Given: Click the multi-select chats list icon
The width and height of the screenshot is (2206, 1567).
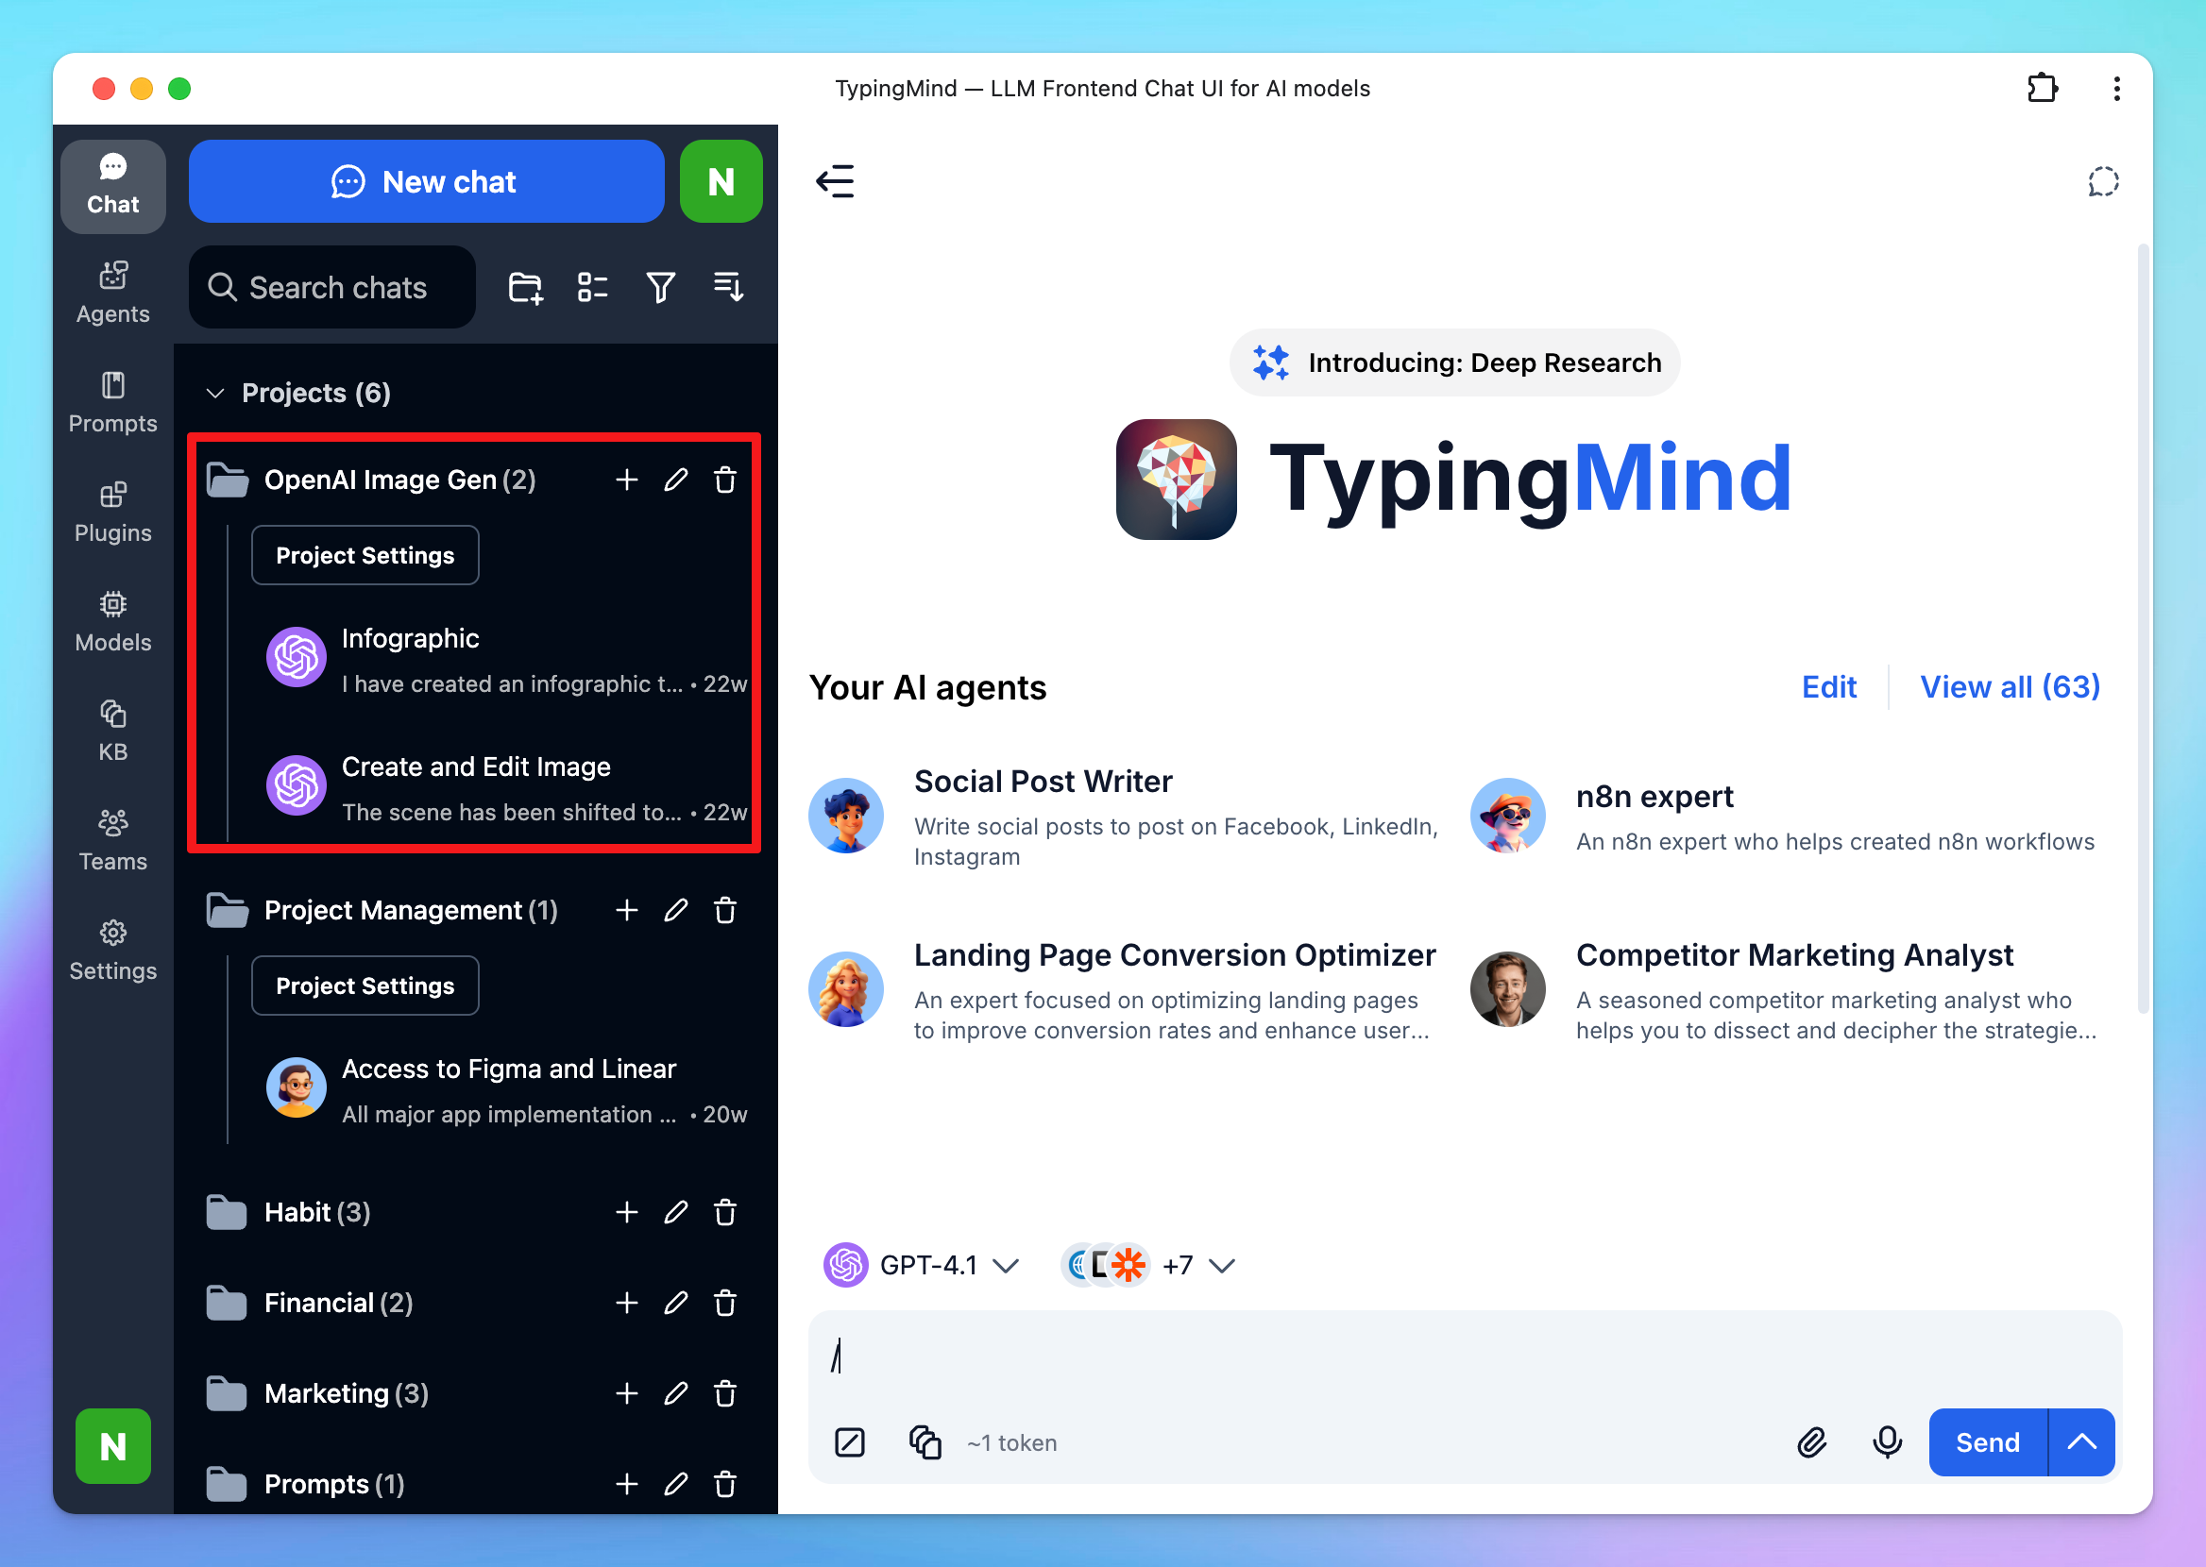Looking at the screenshot, I should 592,288.
